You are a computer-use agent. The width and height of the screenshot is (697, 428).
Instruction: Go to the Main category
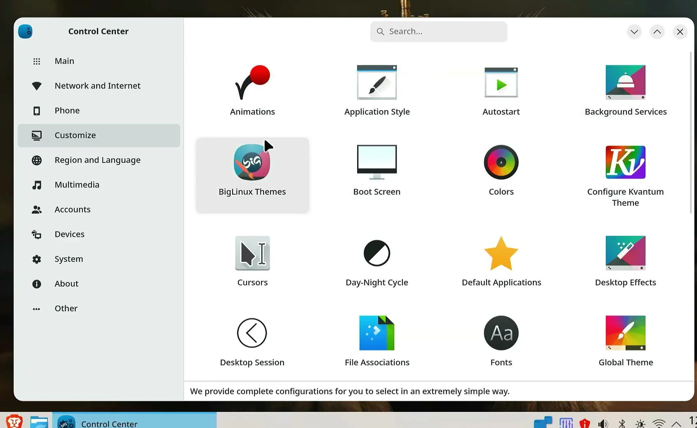99,61
